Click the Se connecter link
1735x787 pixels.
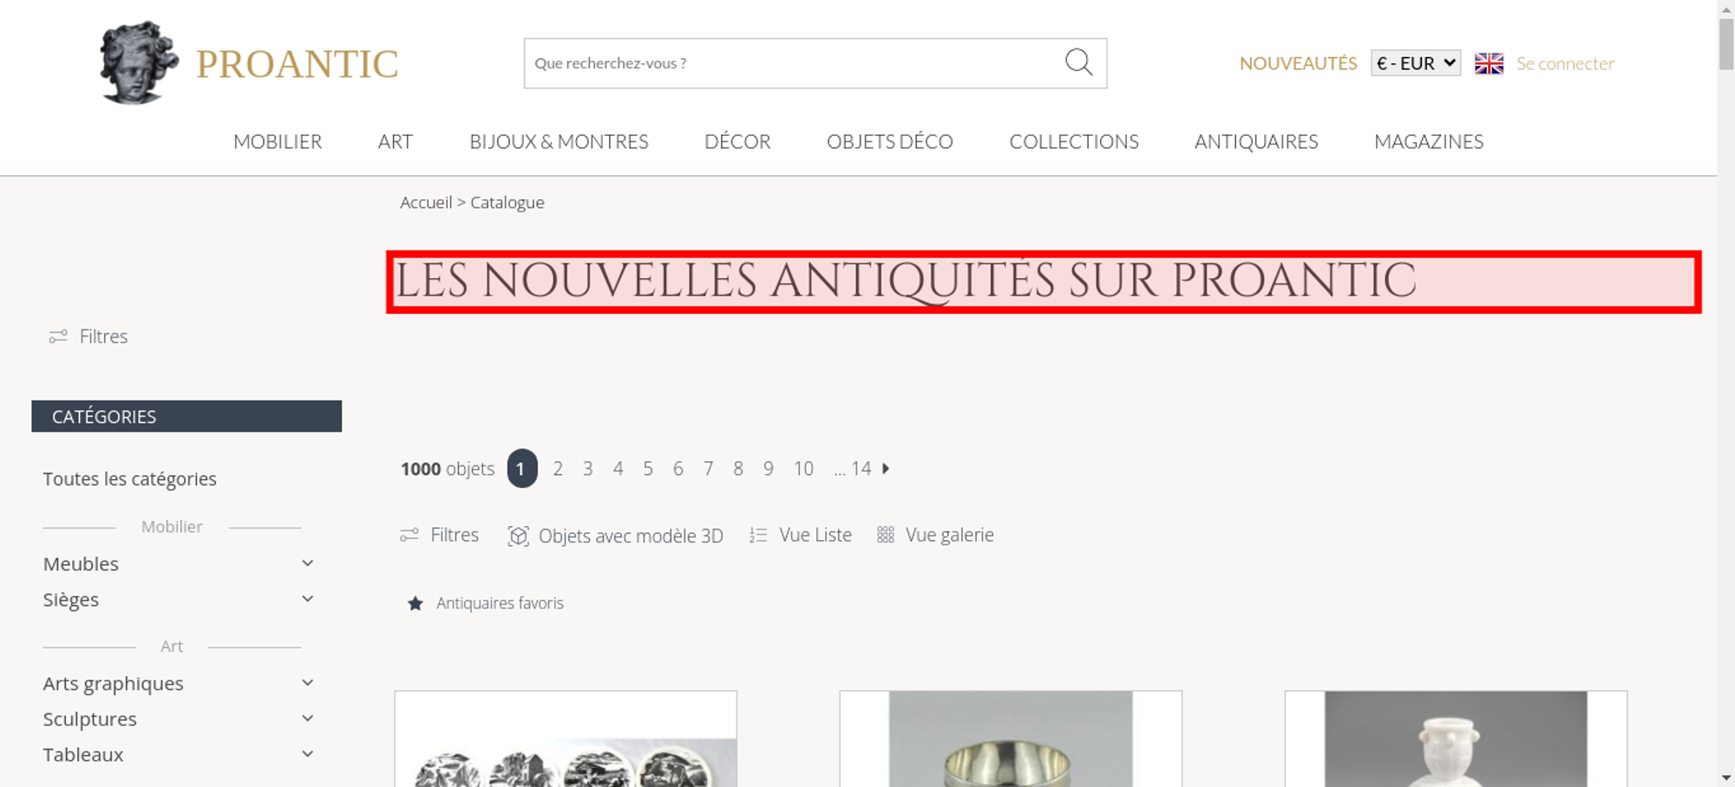pos(1565,63)
